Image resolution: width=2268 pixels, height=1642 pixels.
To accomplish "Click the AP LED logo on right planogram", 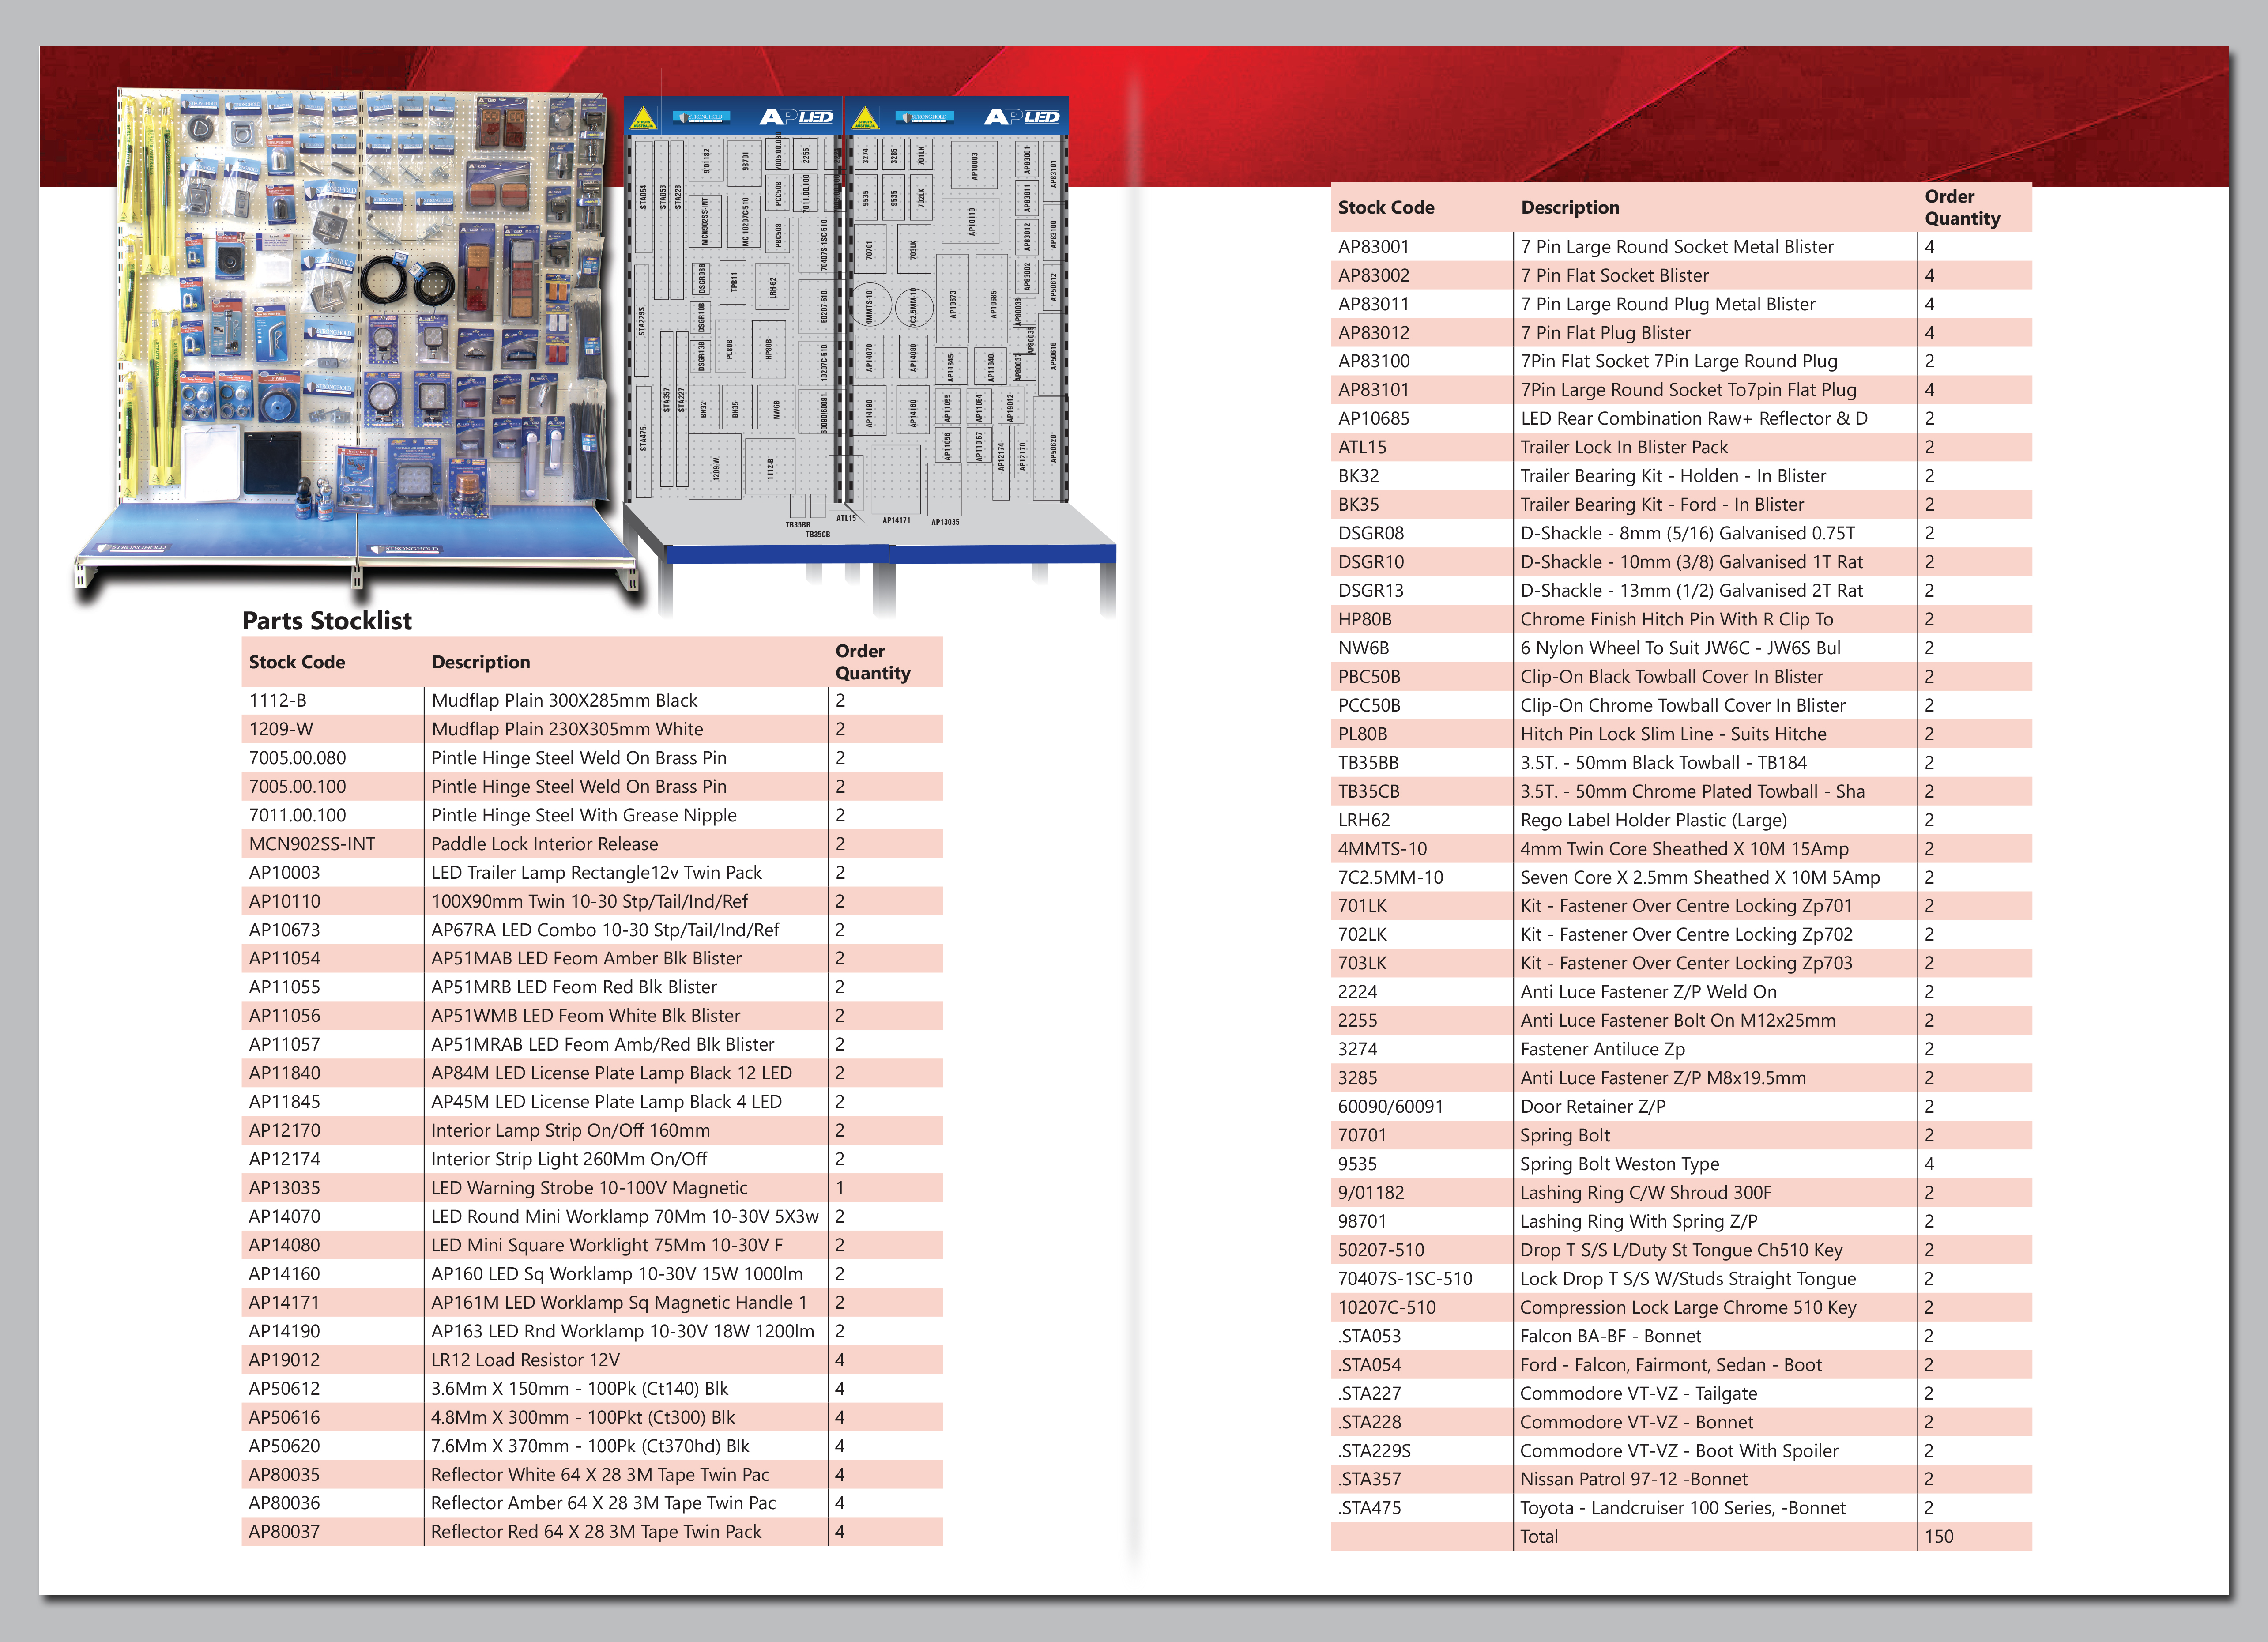I will (1021, 117).
